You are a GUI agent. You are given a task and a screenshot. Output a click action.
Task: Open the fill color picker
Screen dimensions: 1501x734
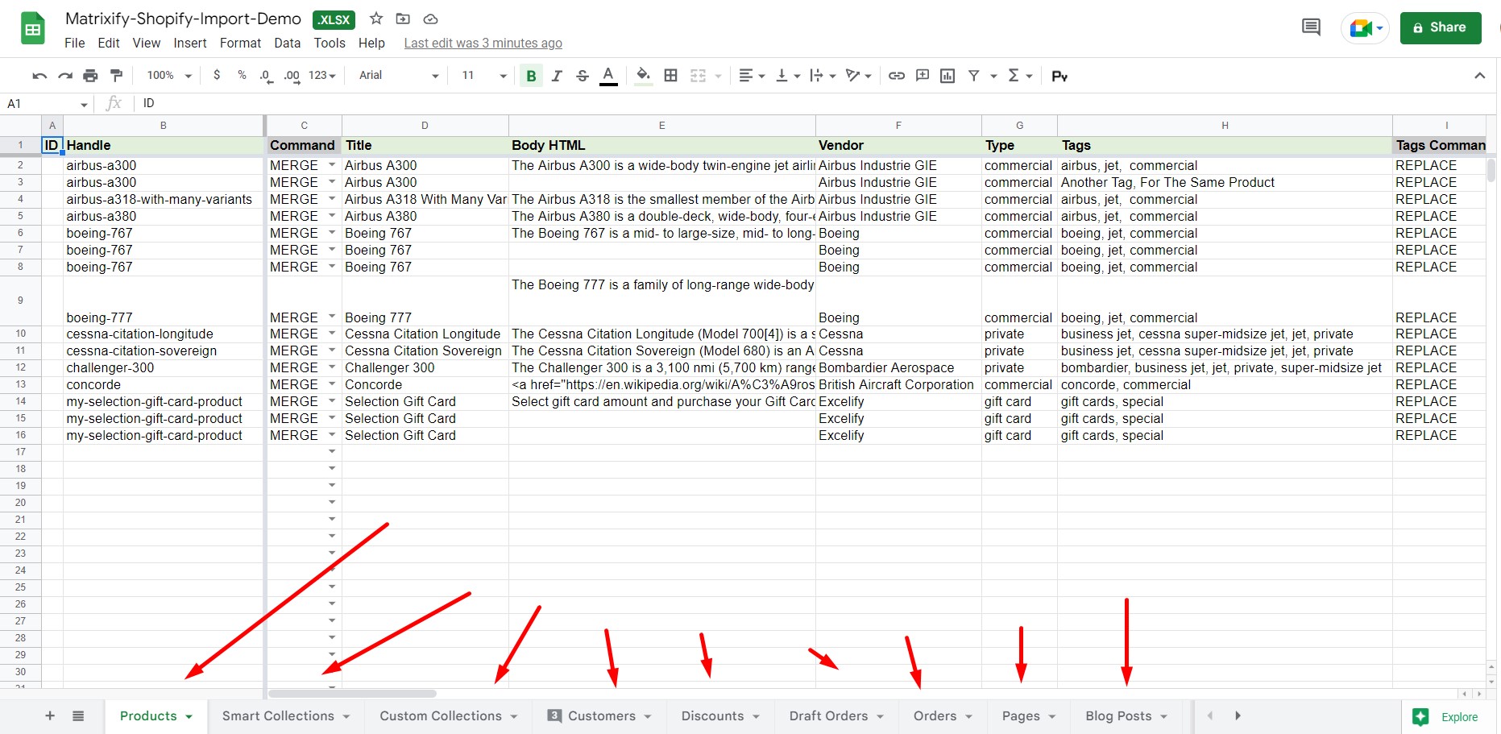(643, 76)
